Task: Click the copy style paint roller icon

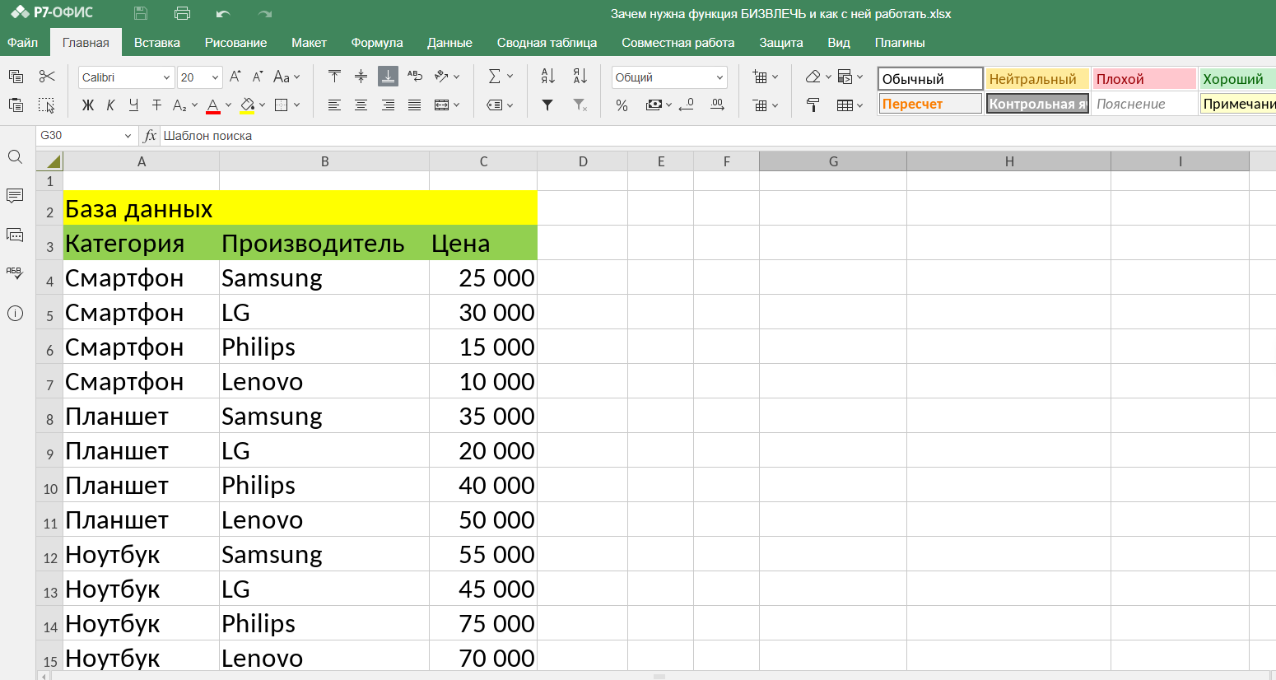Action: pos(813,105)
